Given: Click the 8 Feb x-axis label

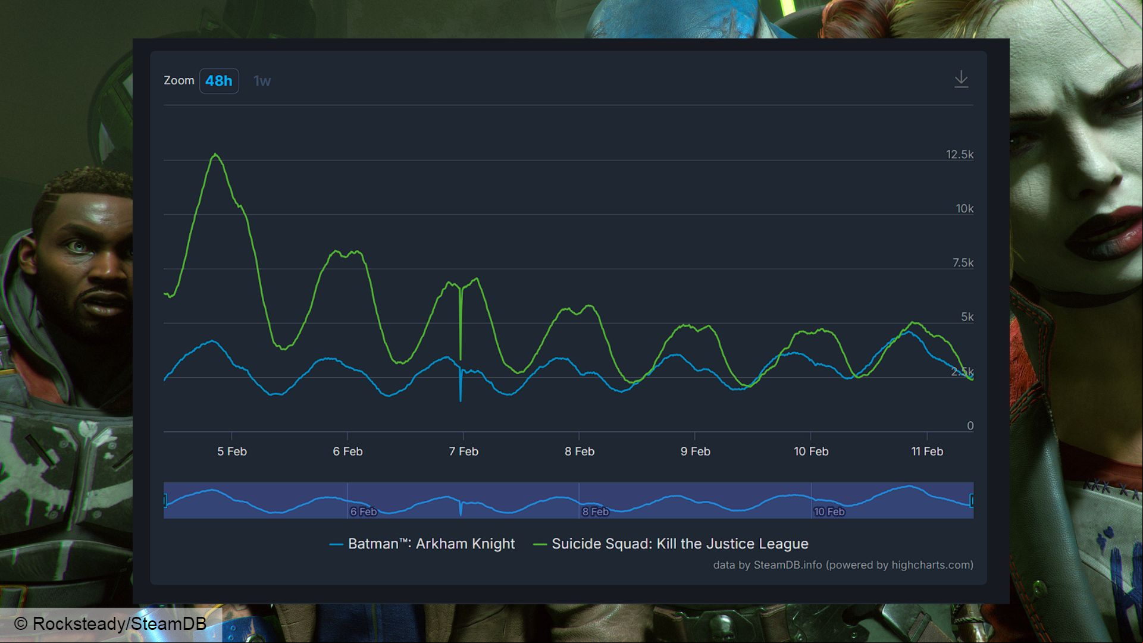Looking at the screenshot, I should tap(580, 451).
